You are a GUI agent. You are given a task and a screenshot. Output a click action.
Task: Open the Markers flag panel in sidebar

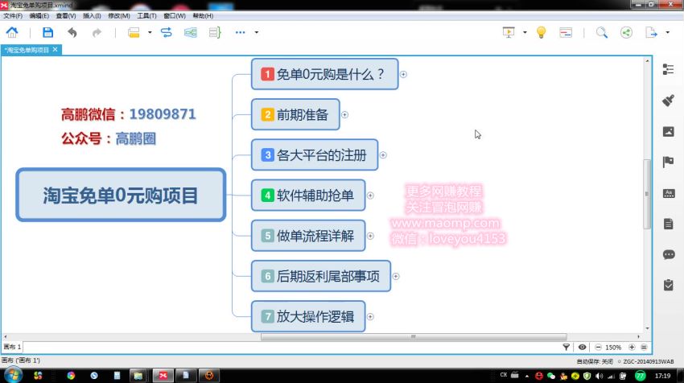[x=668, y=162]
